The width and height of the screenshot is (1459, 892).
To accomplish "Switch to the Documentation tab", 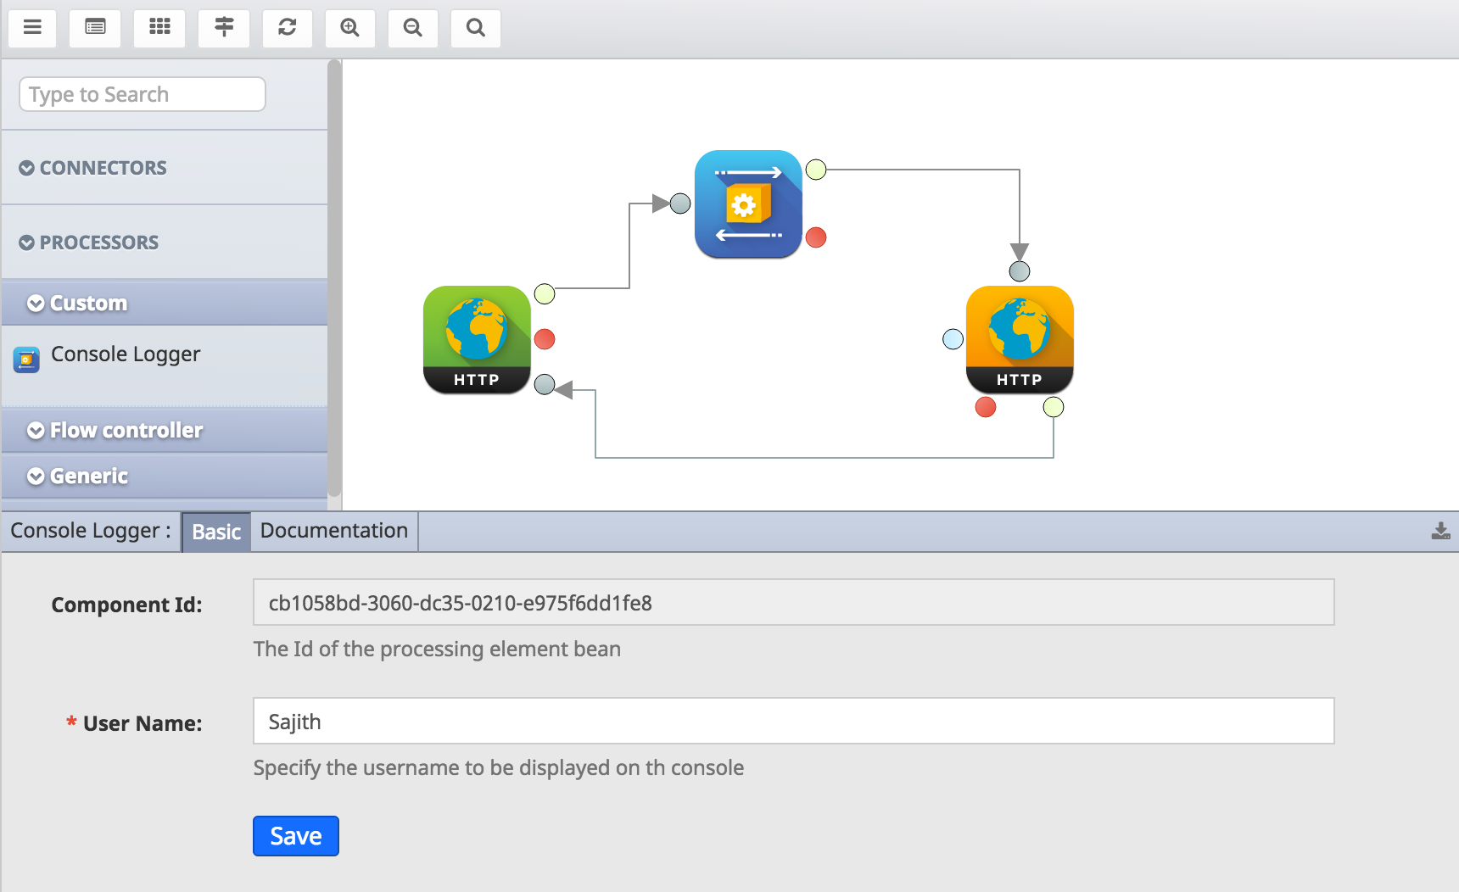I will tap(334, 531).
